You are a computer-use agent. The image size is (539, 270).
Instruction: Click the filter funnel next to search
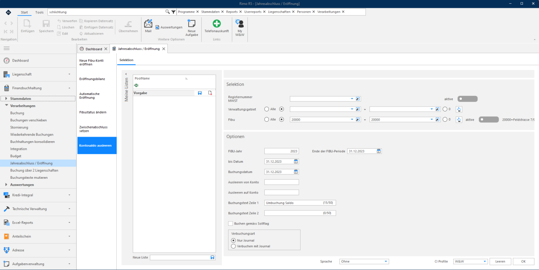point(173,12)
